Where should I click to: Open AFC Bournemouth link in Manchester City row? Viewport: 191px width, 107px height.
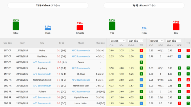(x=42, y=86)
